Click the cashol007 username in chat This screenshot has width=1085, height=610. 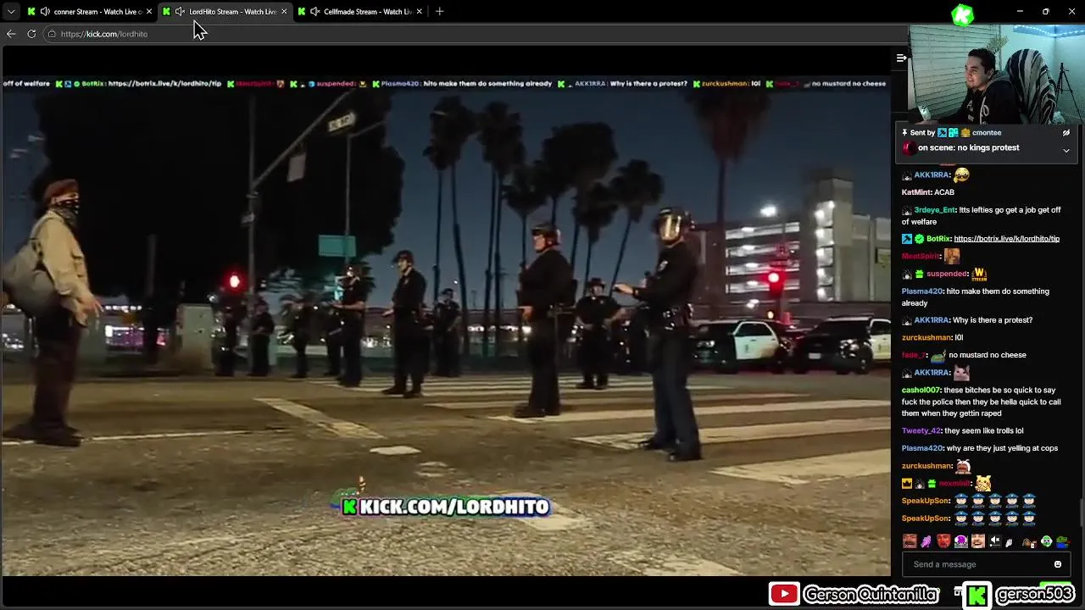(x=921, y=390)
